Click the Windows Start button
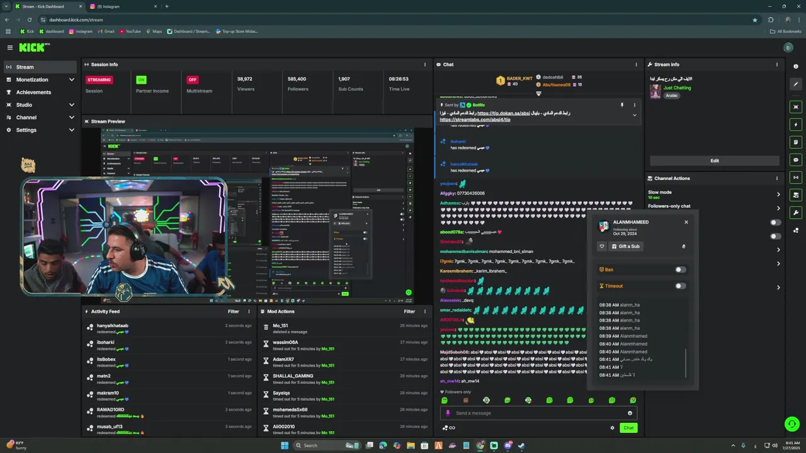This screenshot has width=806, height=453. [x=285, y=445]
